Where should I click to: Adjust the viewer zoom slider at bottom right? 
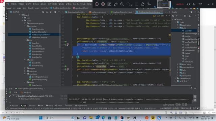pos(193,113)
